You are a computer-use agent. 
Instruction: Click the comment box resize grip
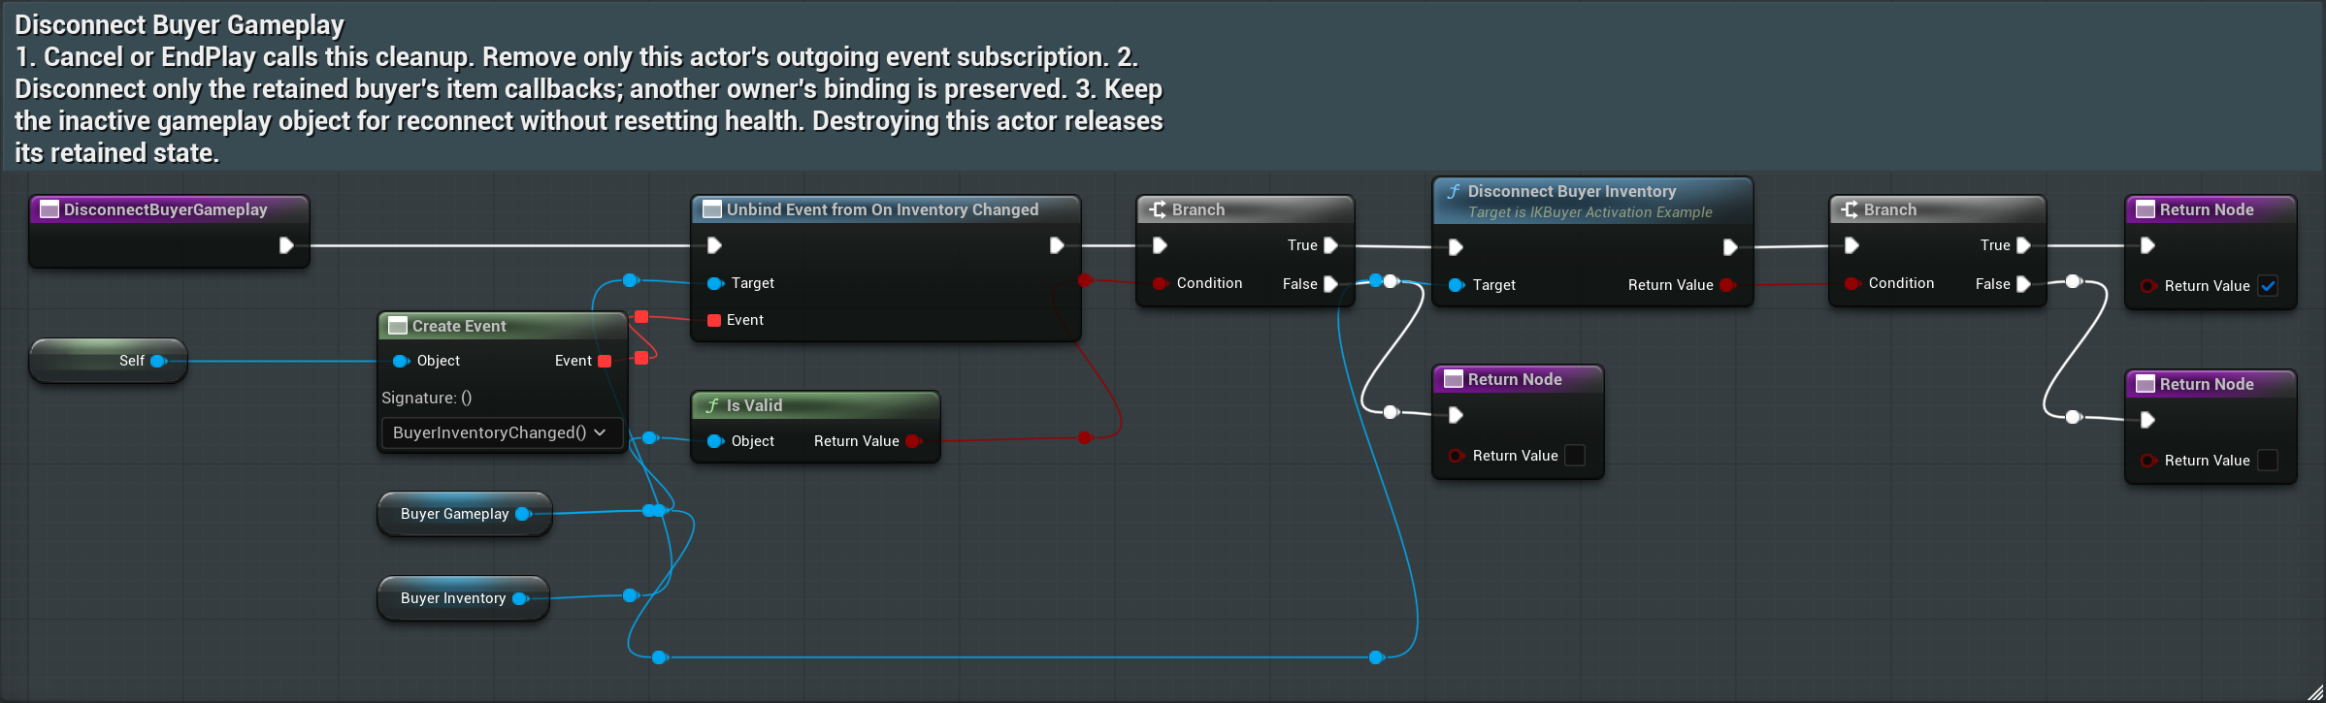click(x=2313, y=690)
